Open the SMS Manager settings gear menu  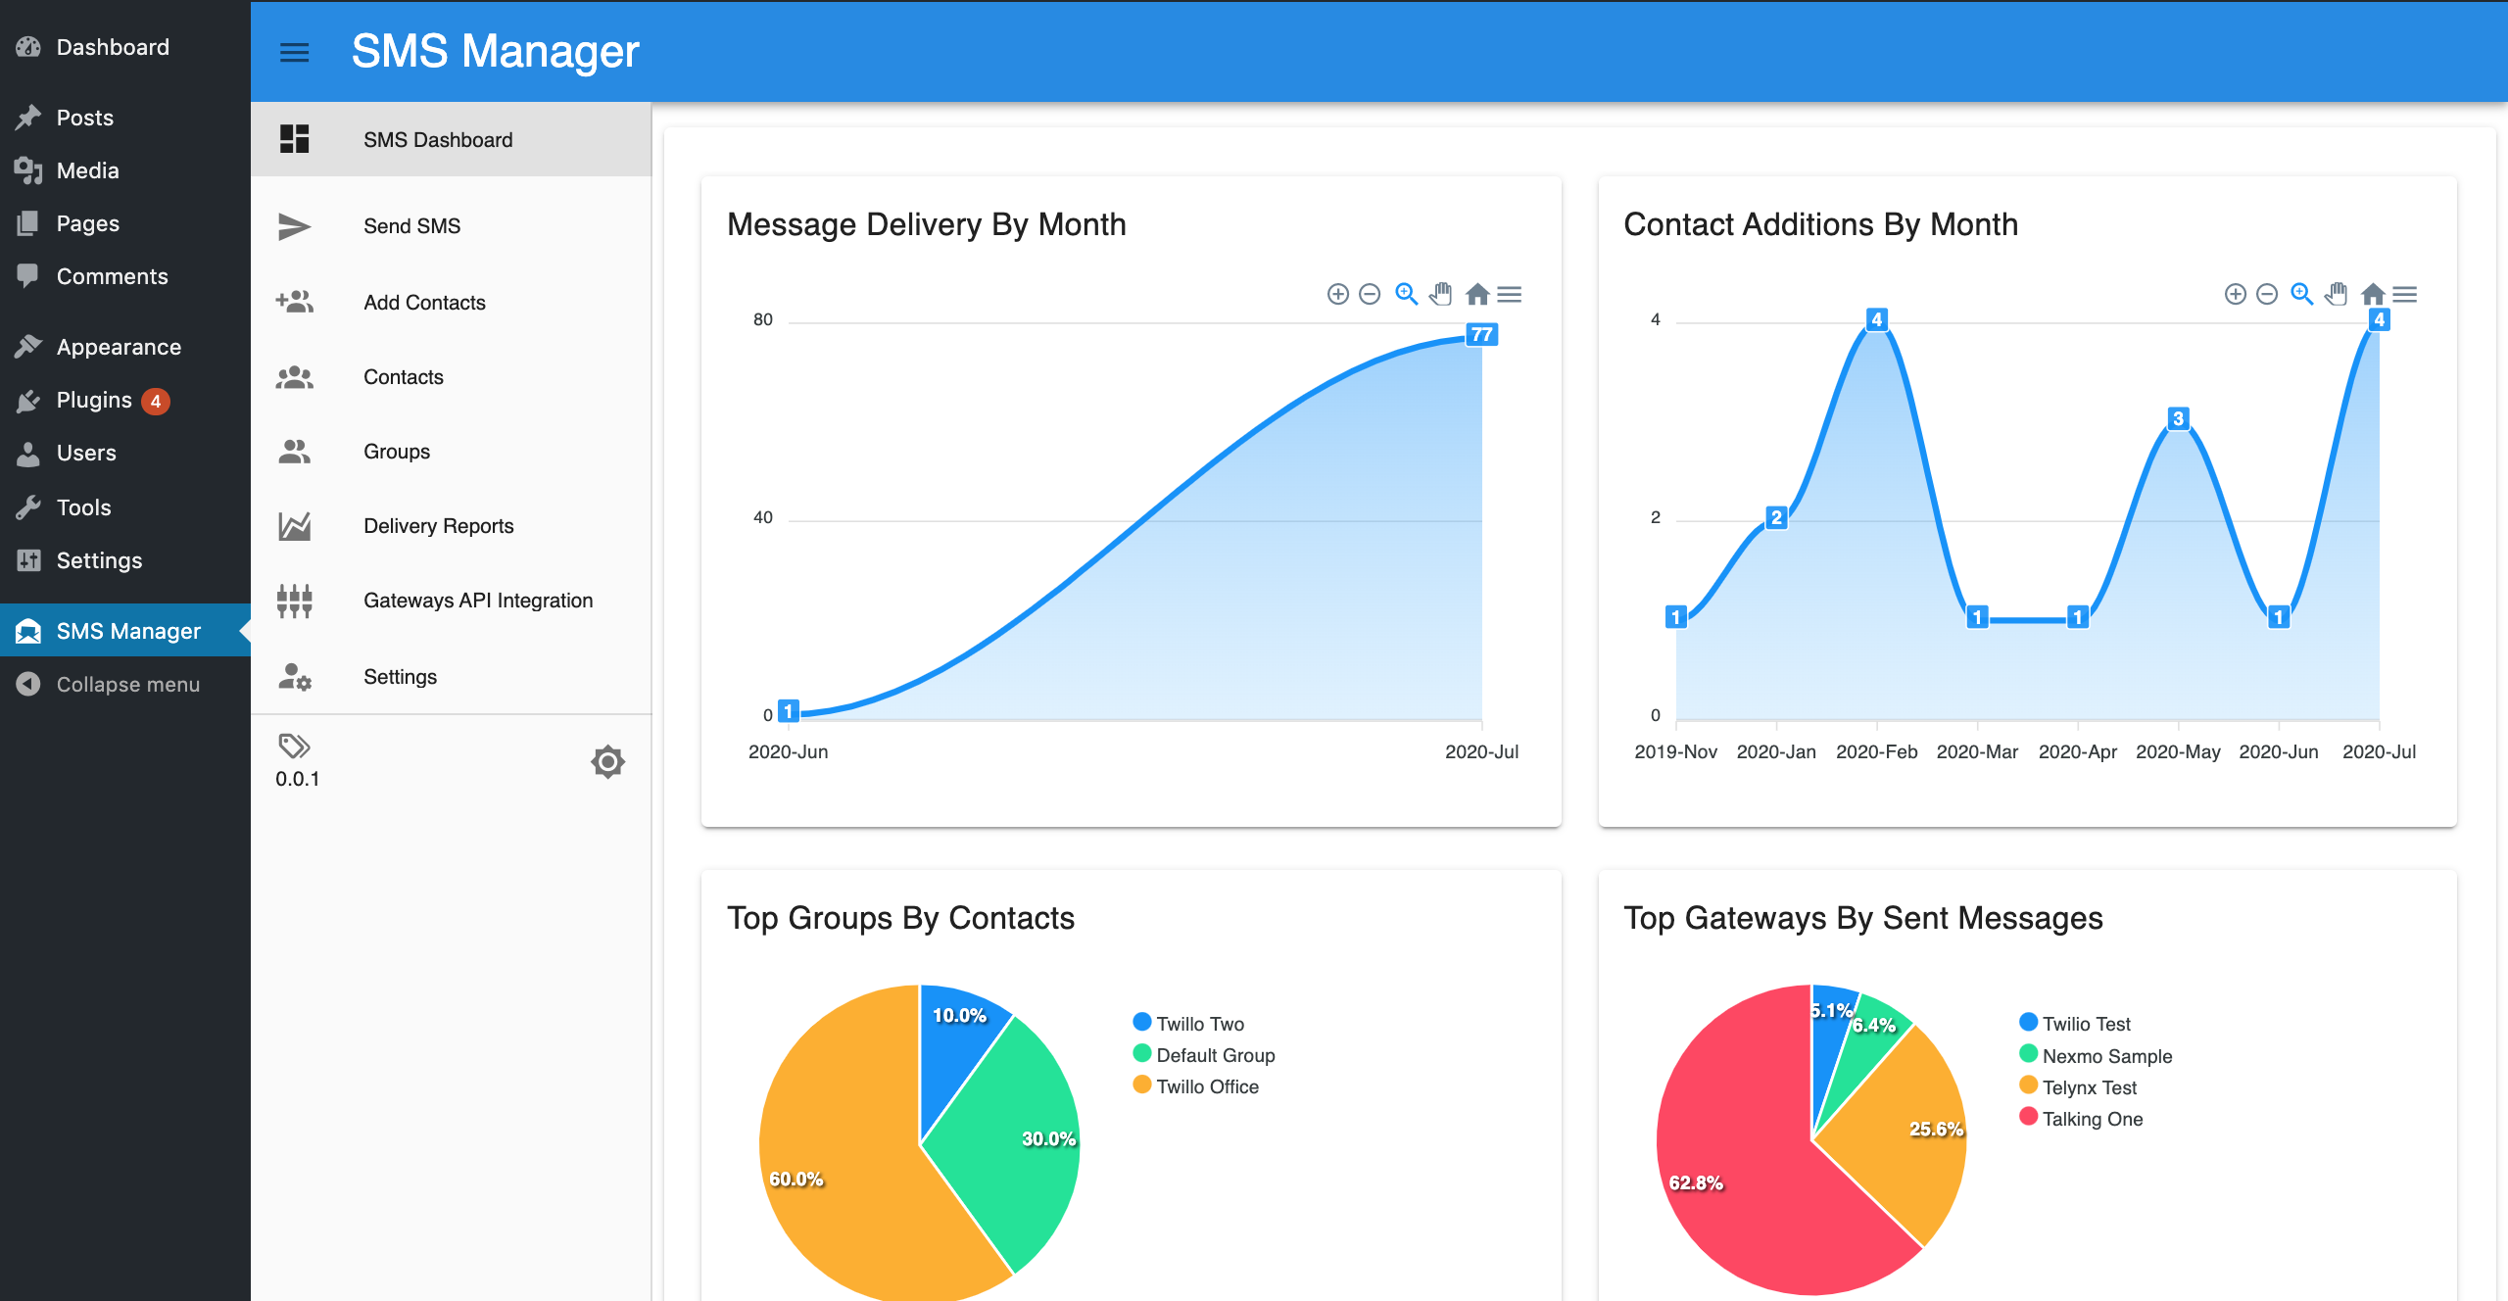605,760
